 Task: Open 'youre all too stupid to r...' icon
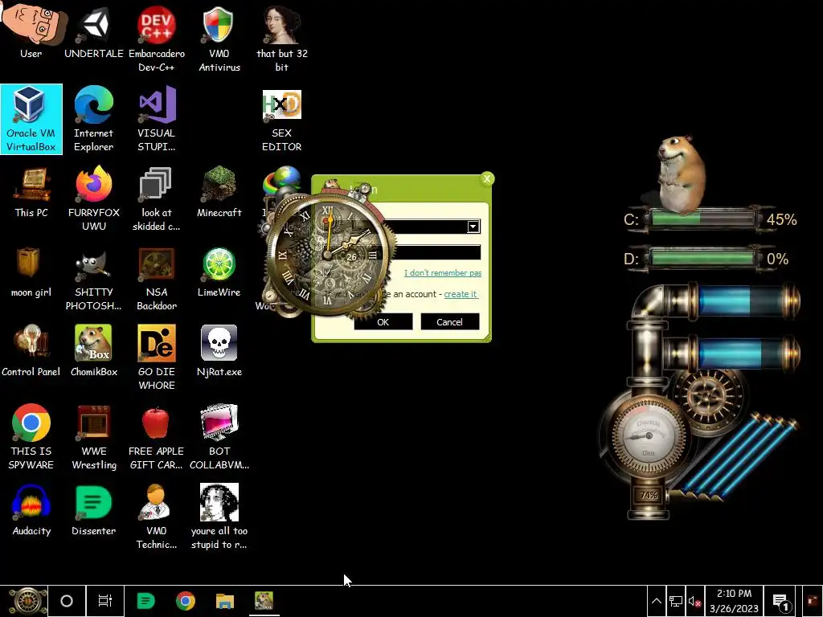click(219, 517)
